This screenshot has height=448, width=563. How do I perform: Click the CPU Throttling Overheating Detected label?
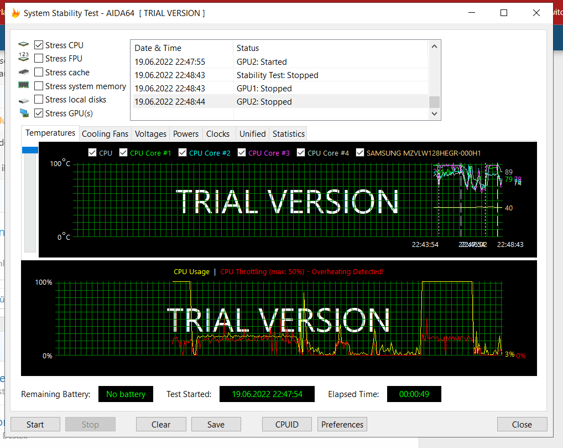(x=301, y=272)
